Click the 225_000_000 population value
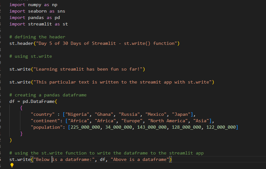This screenshot has width=266, height=169. pyautogui.click(x=85, y=127)
